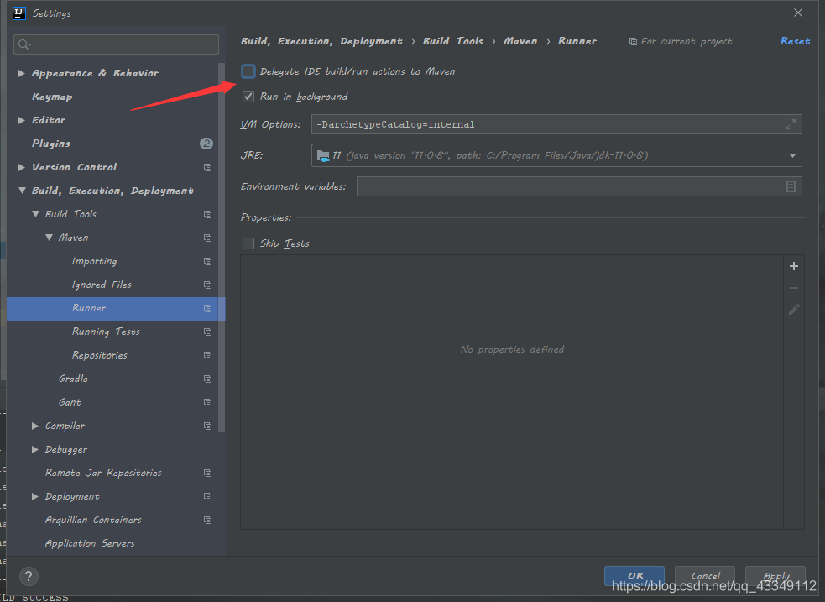Click the JDK folder icon in JRE field
The width and height of the screenshot is (825, 602).
click(x=323, y=155)
